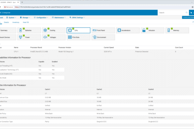Expand the Configuration dropdown menu
The width and height of the screenshot is (194, 129).
[41, 18]
